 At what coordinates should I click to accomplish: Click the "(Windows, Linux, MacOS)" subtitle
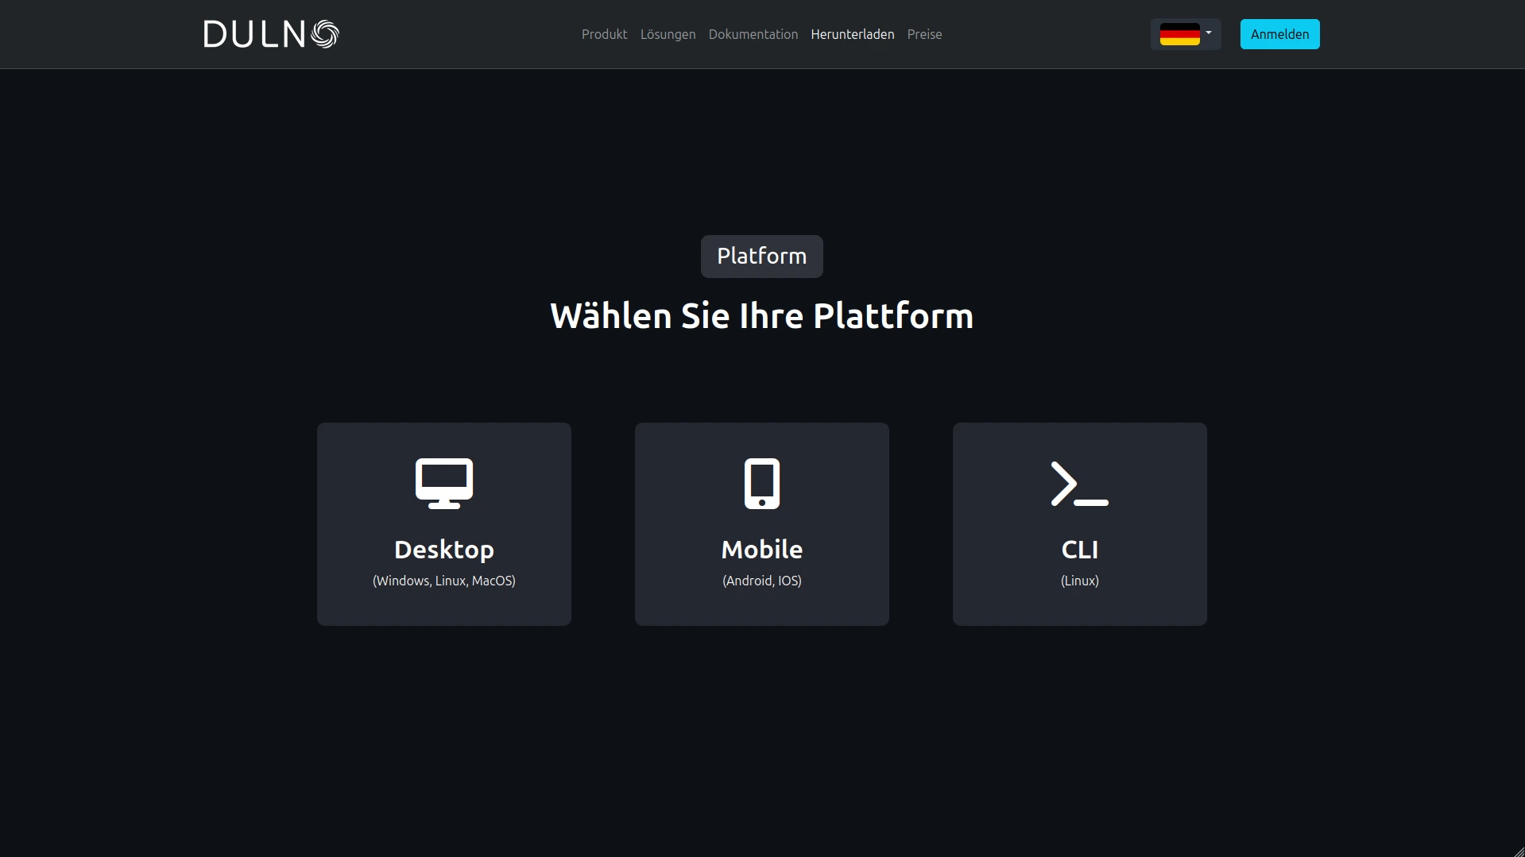coord(443,581)
